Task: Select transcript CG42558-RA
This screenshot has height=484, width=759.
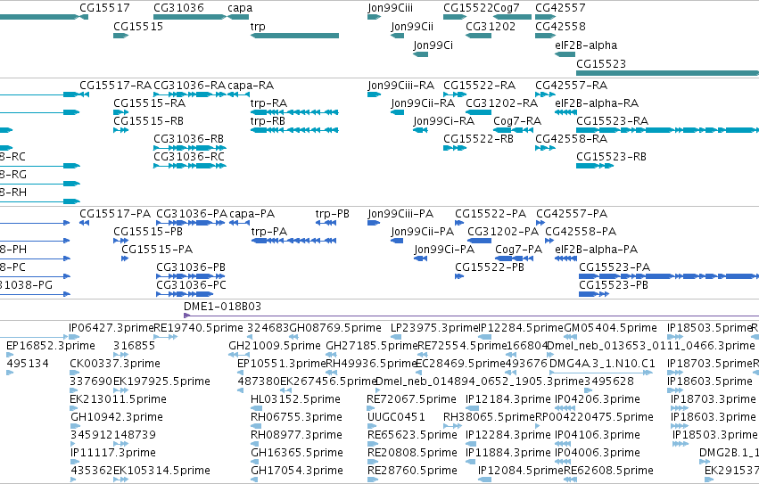Action: point(546,148)
